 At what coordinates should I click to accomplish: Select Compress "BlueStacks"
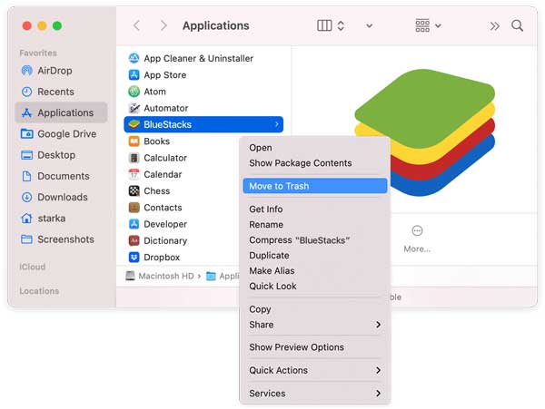(x=315, y=240)
